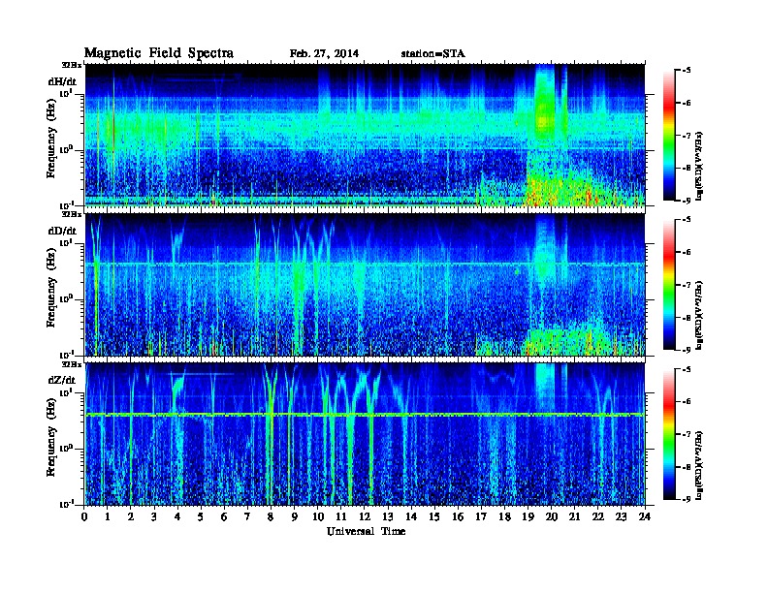The width and height of the screenshot is (768, 593).
Task: Select the "dD/dt" panel label
Action: coord(62,231)
